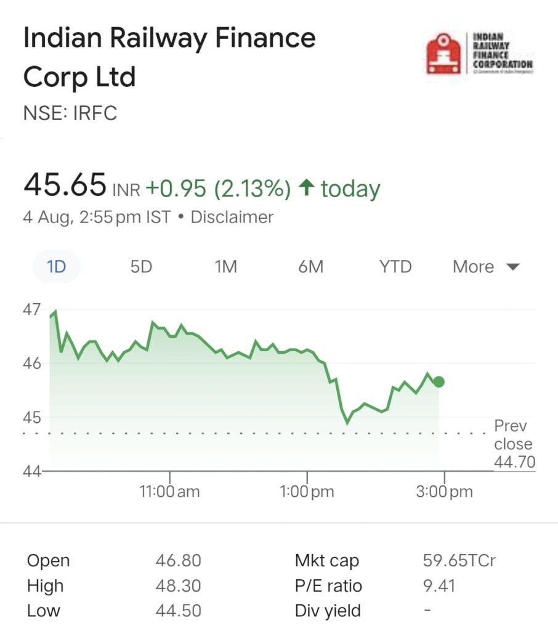Click the 3:00 pm marker on time axis
Screen dimensions: 558x631
pyautogui.click(x=445, y=491)
